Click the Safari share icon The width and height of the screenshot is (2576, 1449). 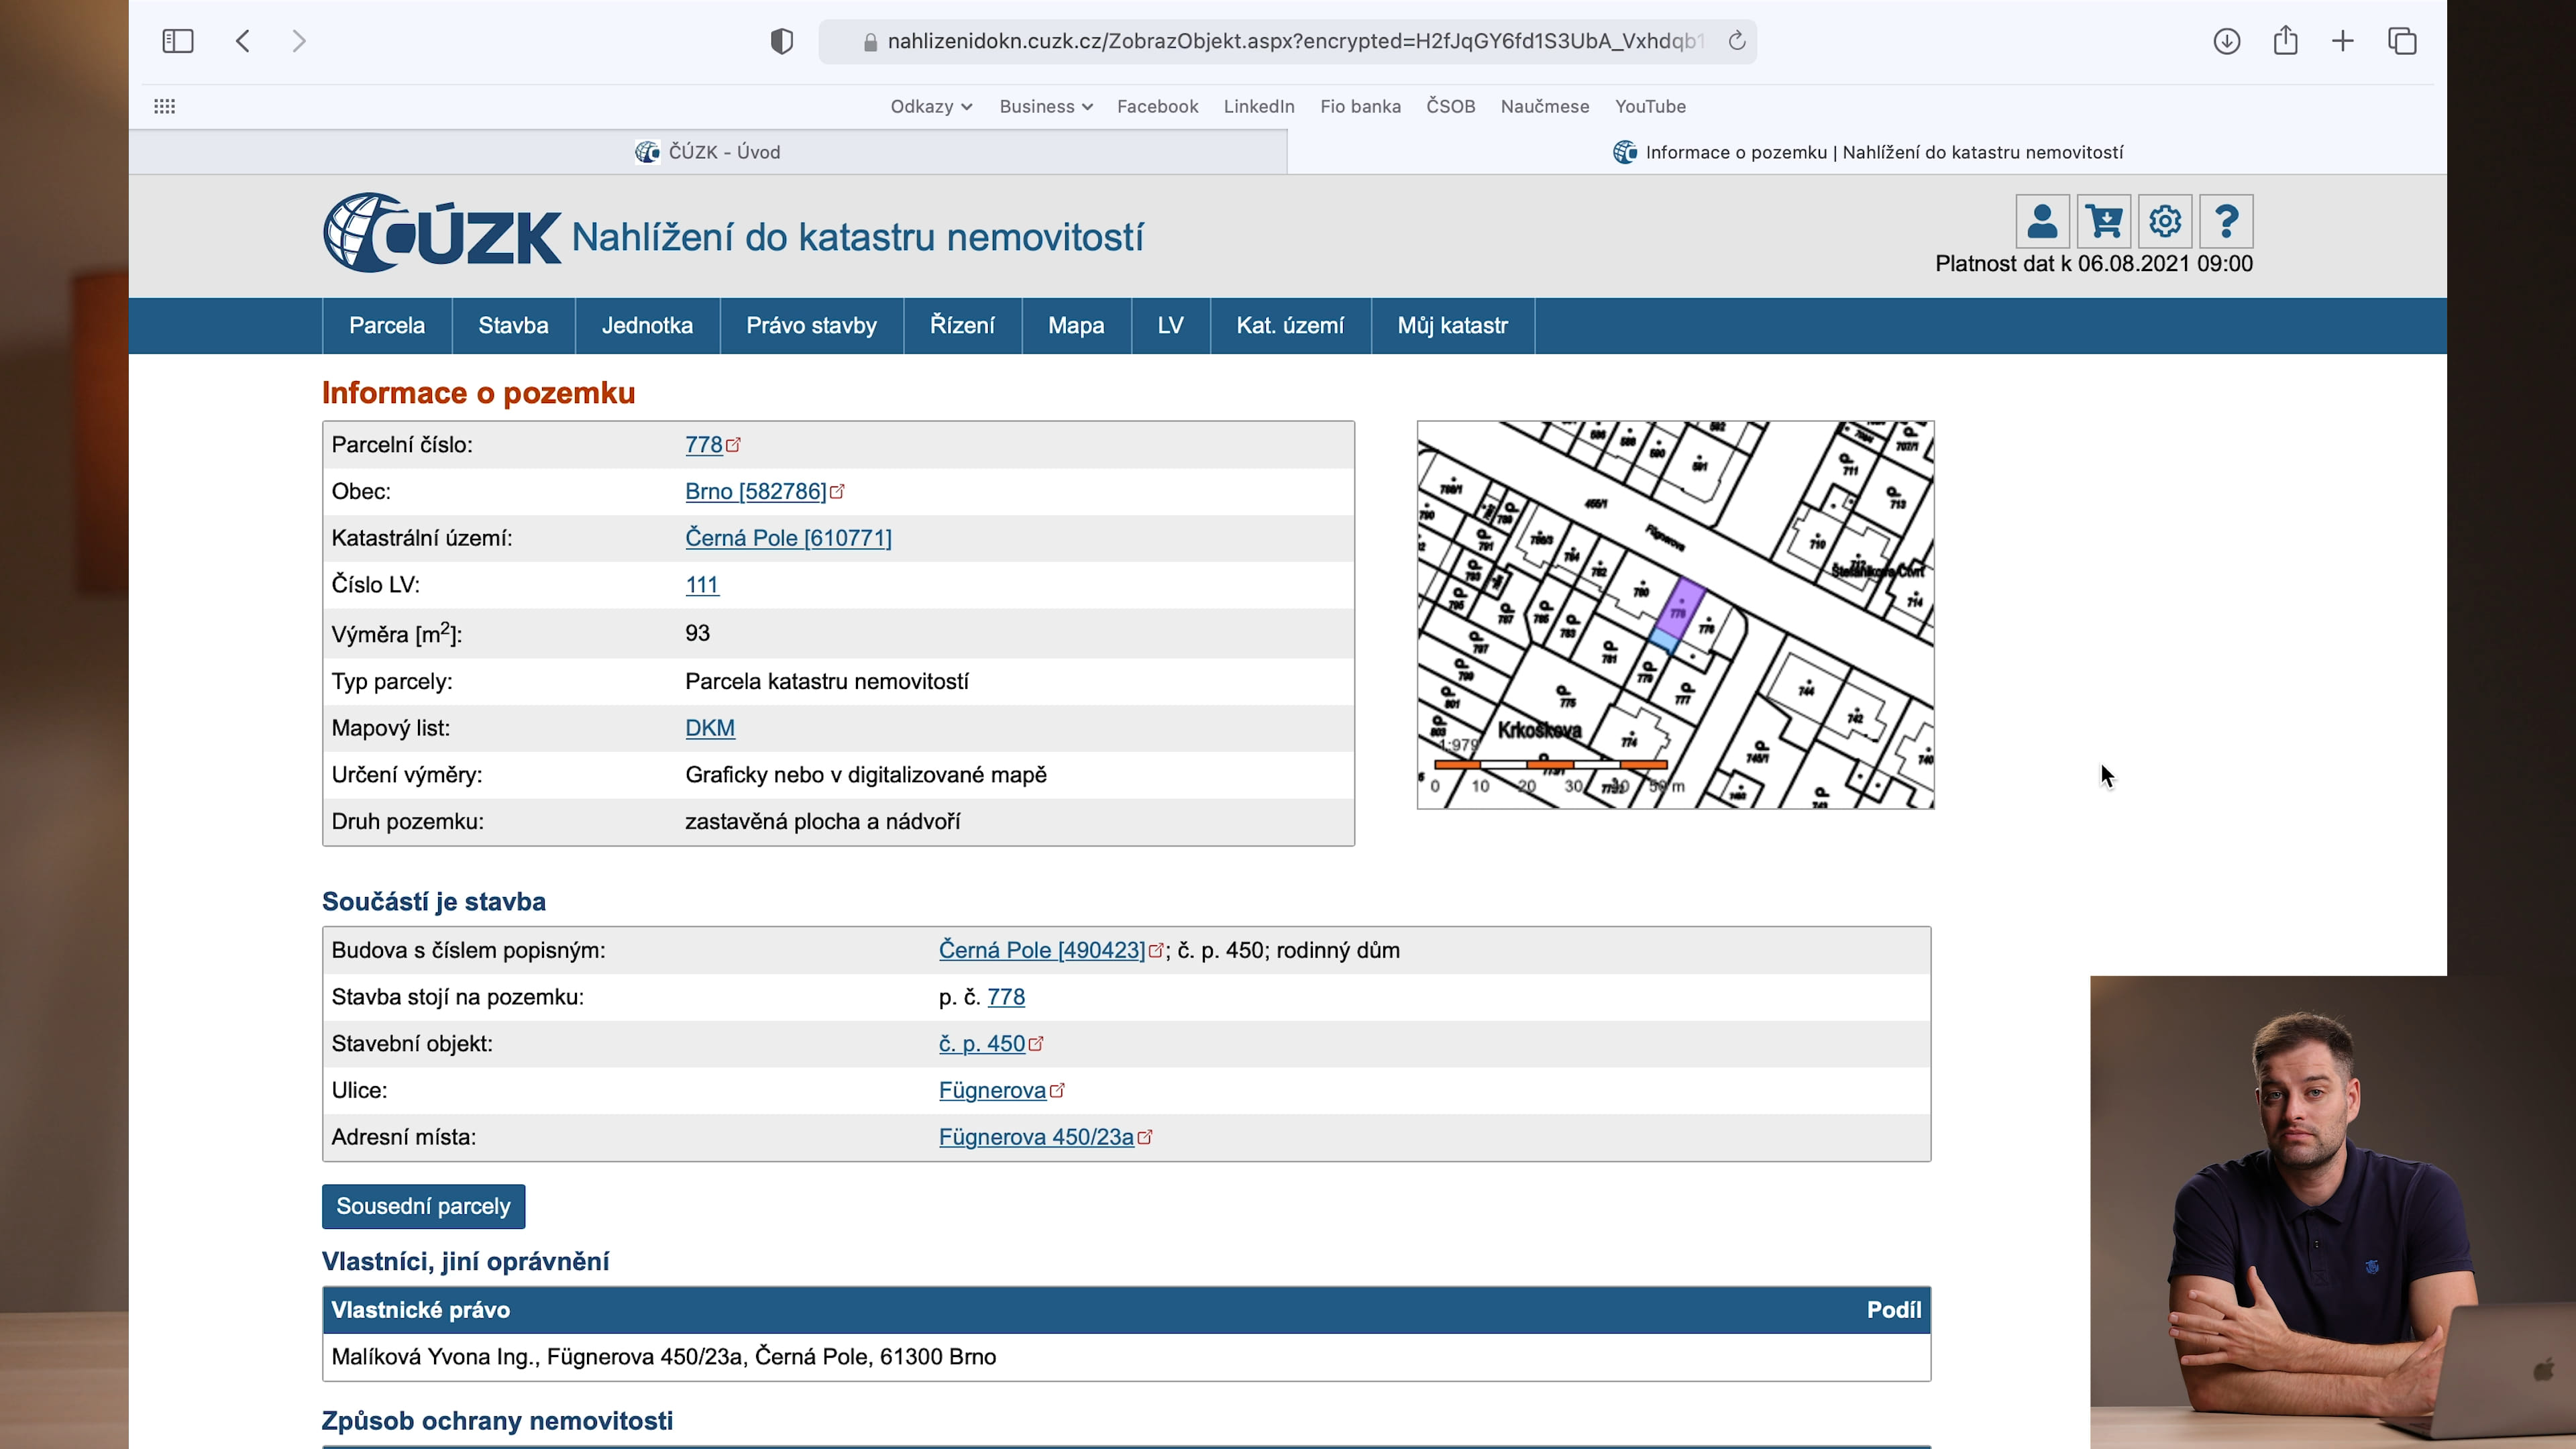click(x=2285, y=41)
